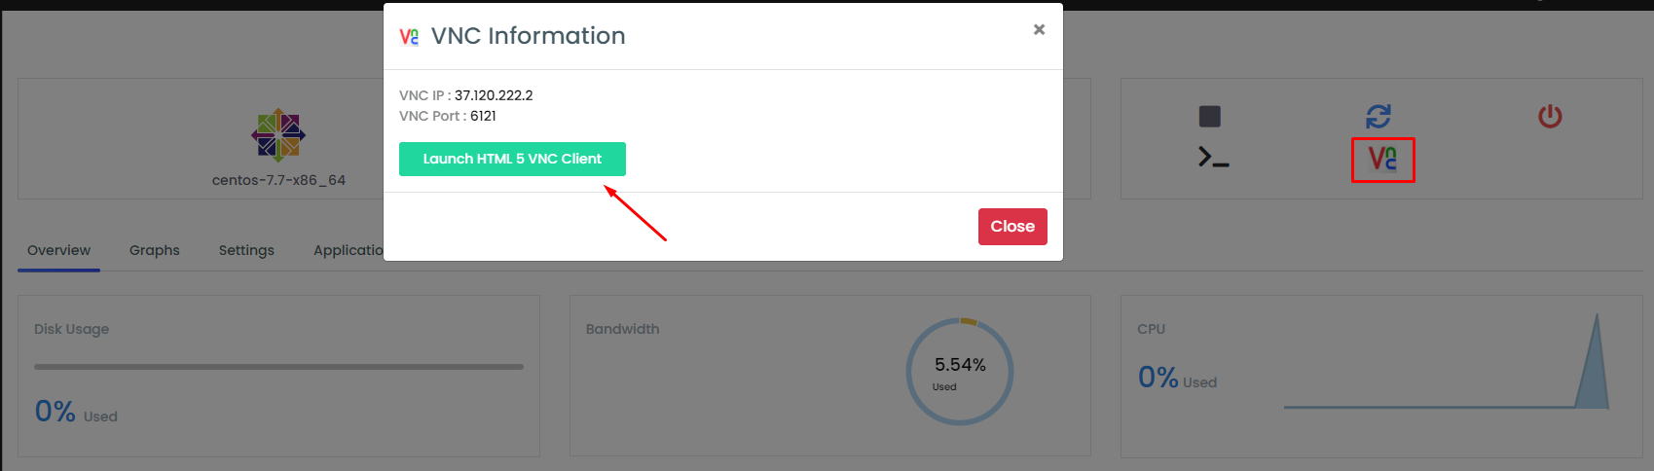Image resolution: width=1654 pixels, height=471 pixels.
Task: Select the Applications tab
Action: click(x=349, y=250)
